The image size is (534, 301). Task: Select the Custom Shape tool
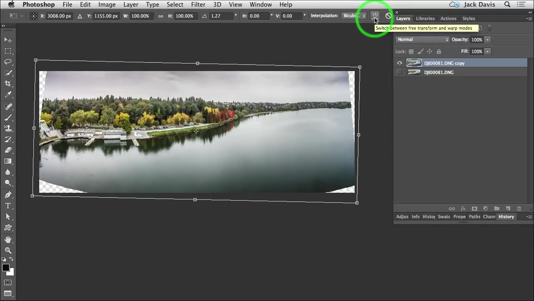pyautogui.click(x=8, y=228)
